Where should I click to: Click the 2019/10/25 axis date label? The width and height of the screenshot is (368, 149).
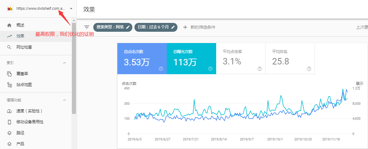303,139
